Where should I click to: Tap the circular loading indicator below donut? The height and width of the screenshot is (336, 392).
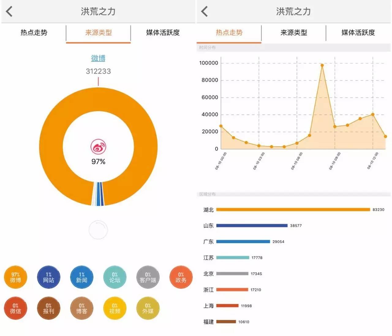tap(98, 230)
